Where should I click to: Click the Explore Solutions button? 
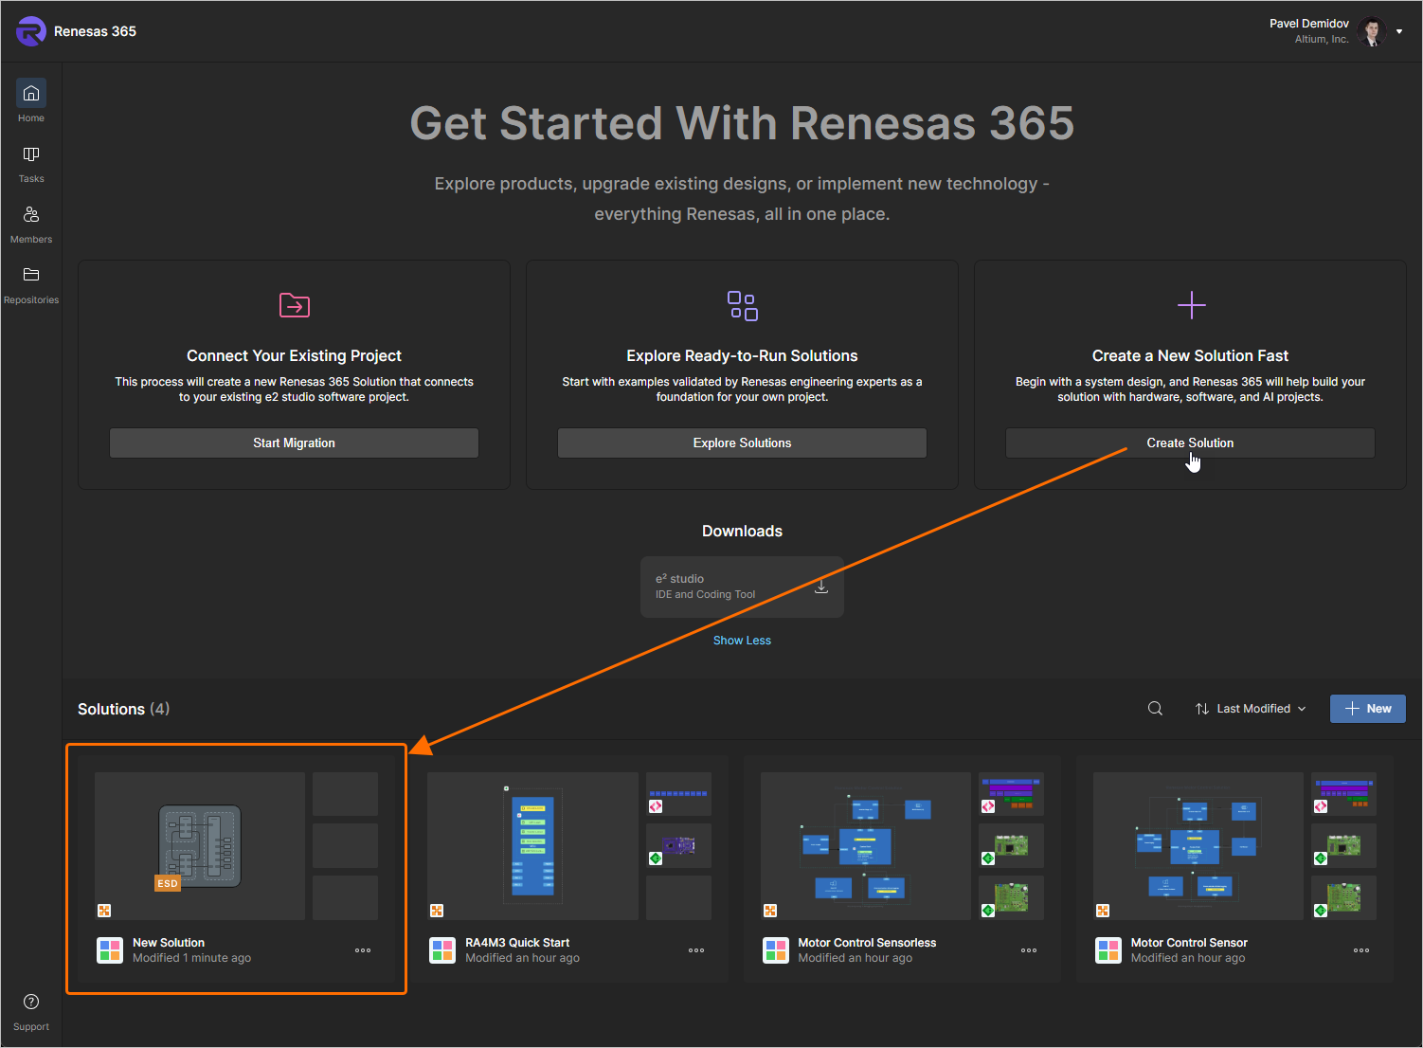[x=742, y=443]
